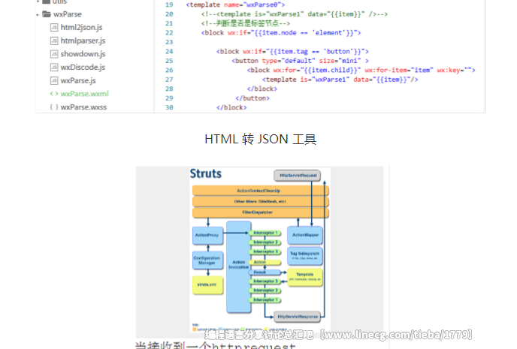The image size is (517, 349).
Task: Click the template name="wxParse0" code line
Action: (x=235, y=5)
